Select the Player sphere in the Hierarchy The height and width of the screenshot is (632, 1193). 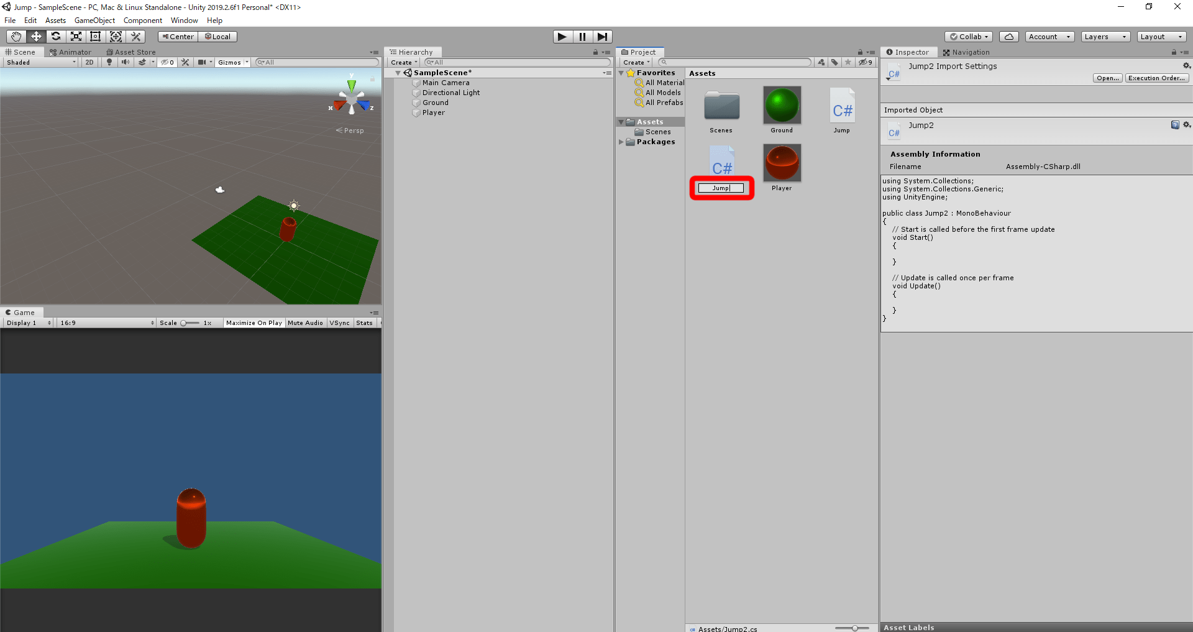click(432, 112)
